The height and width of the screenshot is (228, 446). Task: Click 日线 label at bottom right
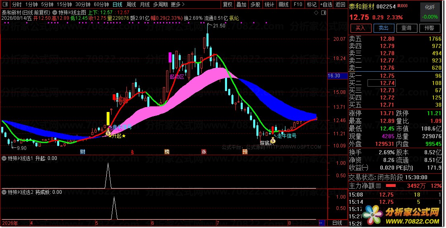(x=337, y=223)
